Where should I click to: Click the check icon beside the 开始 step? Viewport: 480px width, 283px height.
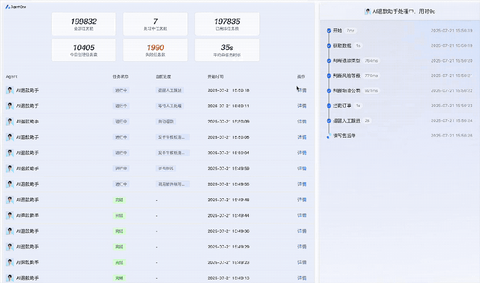[329, 31]
